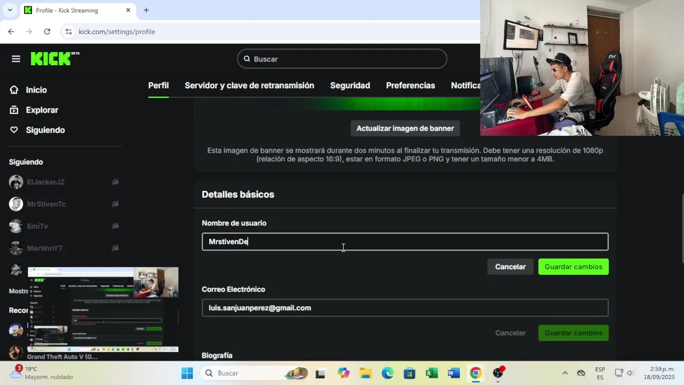The height and width of the screenshot is (385, 684).
Task: Open MartinnYT channel name
Action: point(45,248)
